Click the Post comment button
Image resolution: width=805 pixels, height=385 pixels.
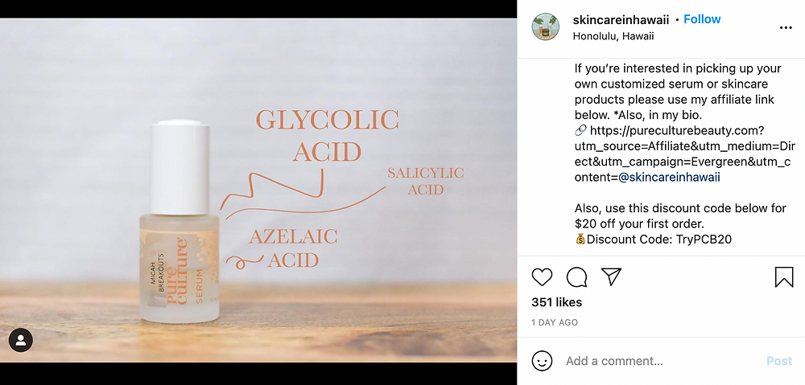click(778, 361)
